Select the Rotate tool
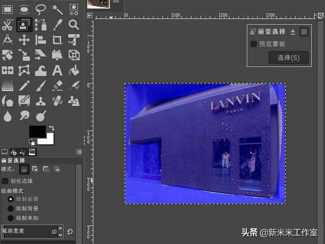The image size is (325, 244). tap(8, 55)
